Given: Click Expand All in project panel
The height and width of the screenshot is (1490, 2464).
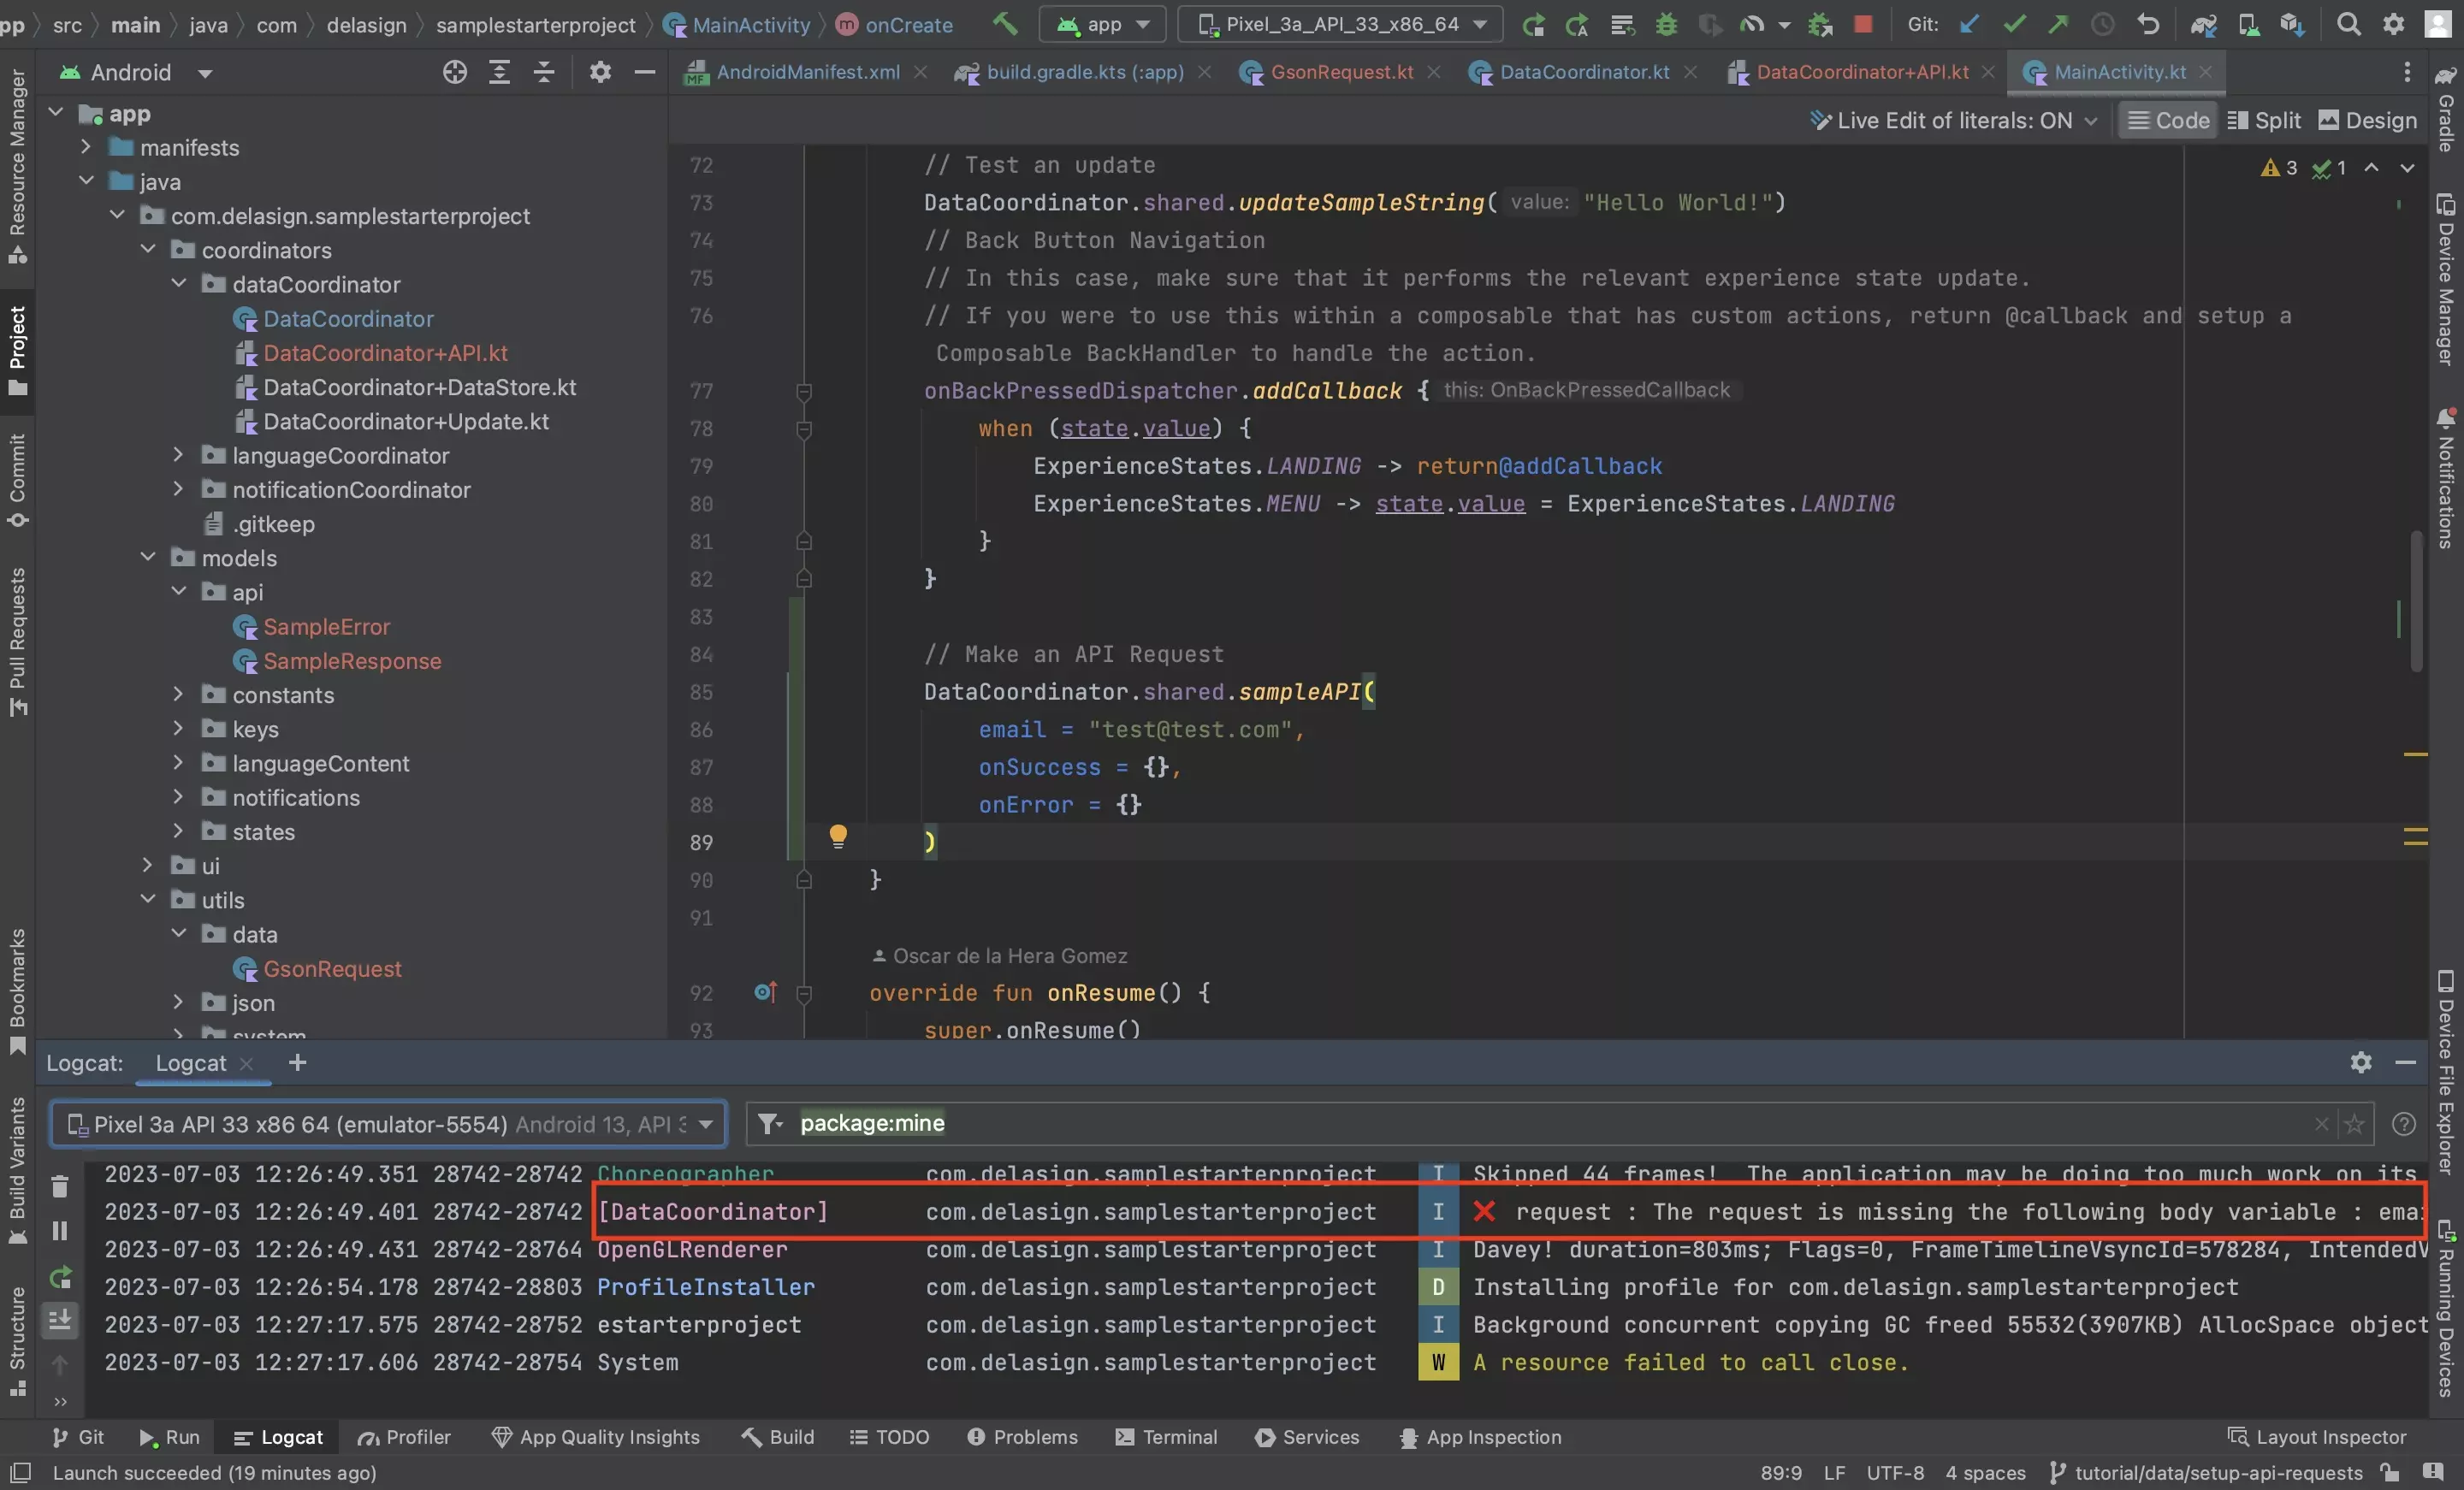Looking at the screenshot, I should point(499,72).
